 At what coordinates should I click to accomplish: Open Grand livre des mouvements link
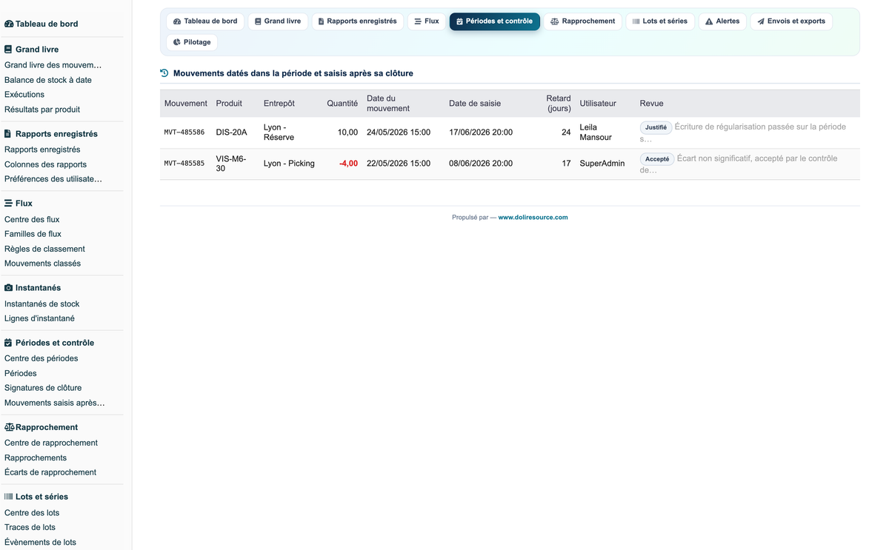53,65
